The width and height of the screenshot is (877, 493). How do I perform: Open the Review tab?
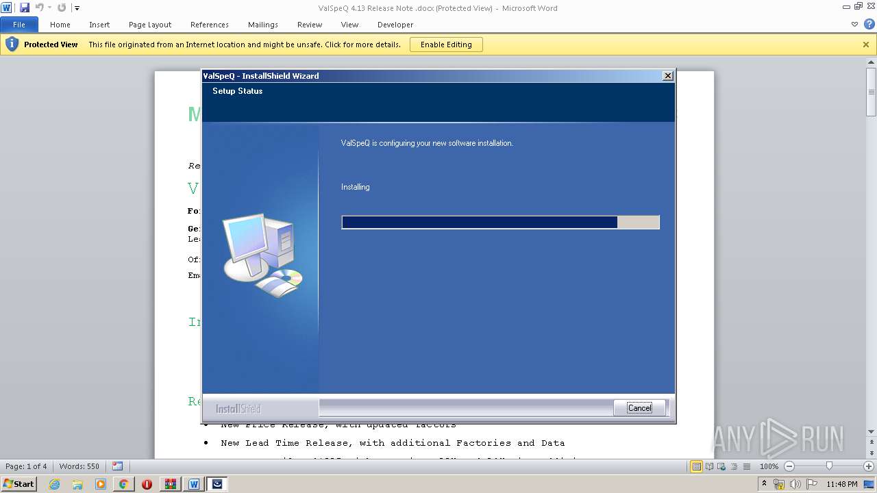tap(310, 25)
